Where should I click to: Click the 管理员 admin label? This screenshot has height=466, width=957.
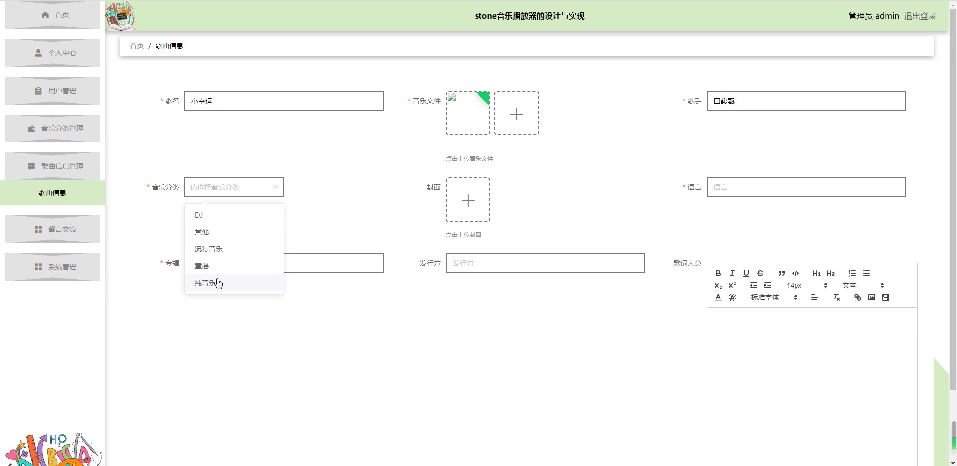click(874, 16)
